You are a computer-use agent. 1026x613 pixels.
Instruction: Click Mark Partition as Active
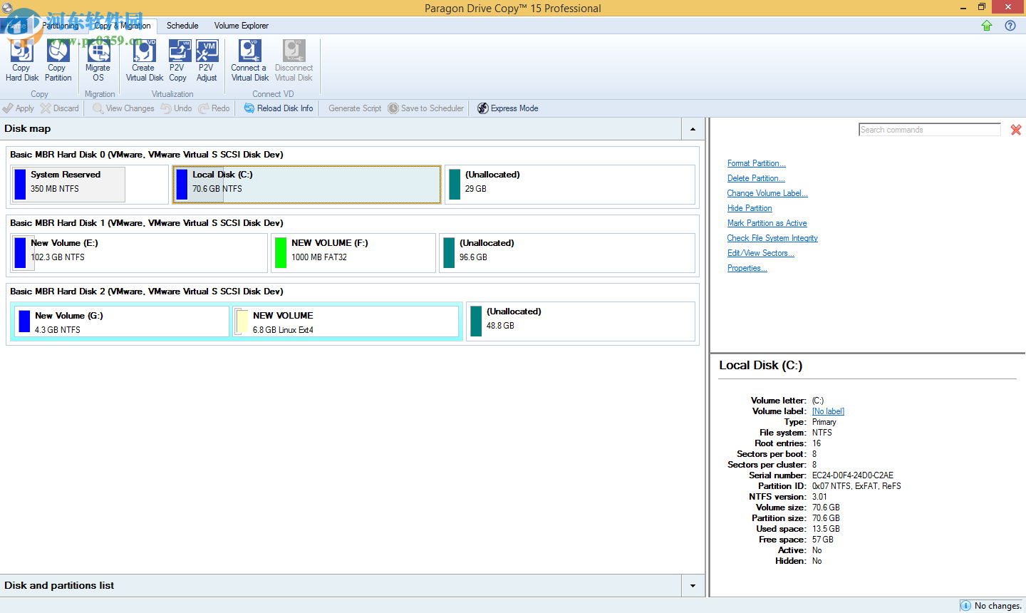(767, 222)
